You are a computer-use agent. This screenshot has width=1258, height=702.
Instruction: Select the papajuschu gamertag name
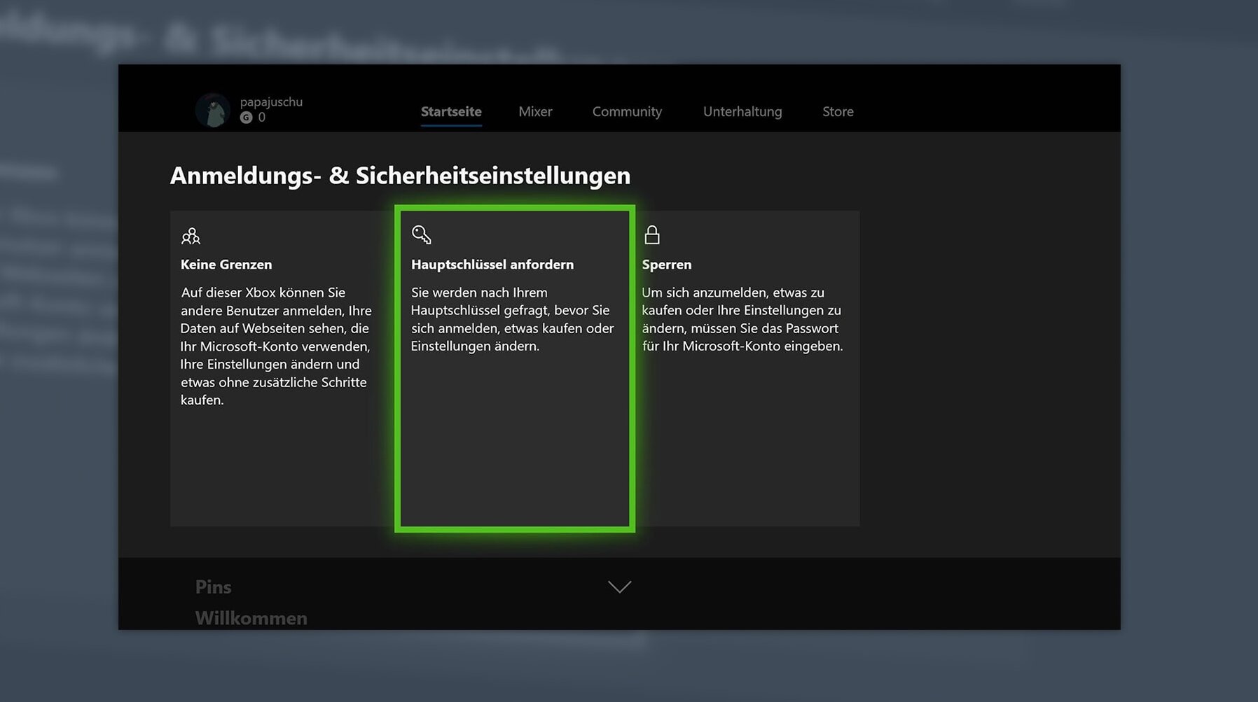271,101
